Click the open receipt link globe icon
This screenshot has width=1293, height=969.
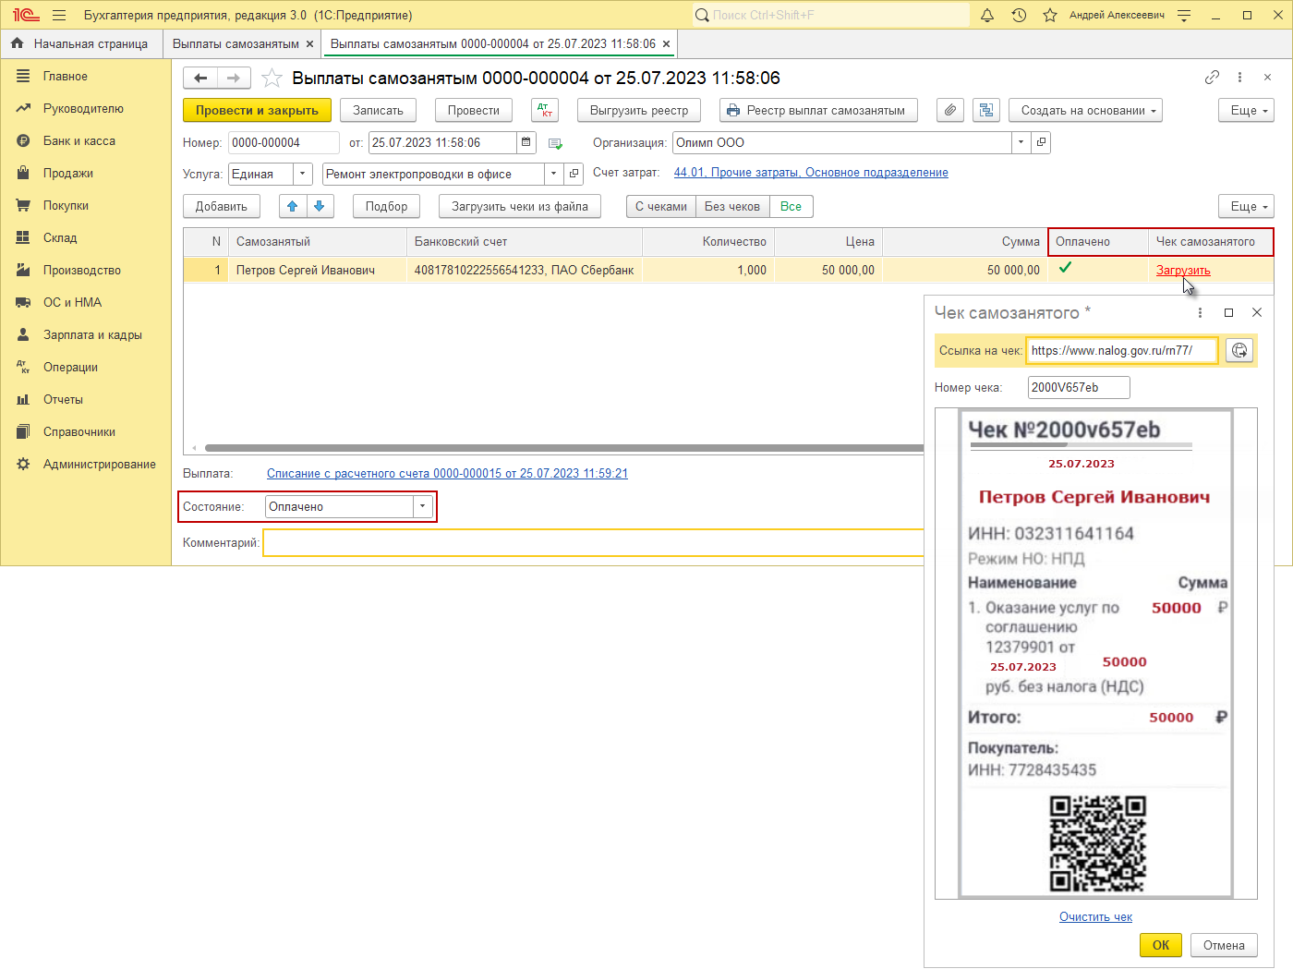(x=1239, y=351)
